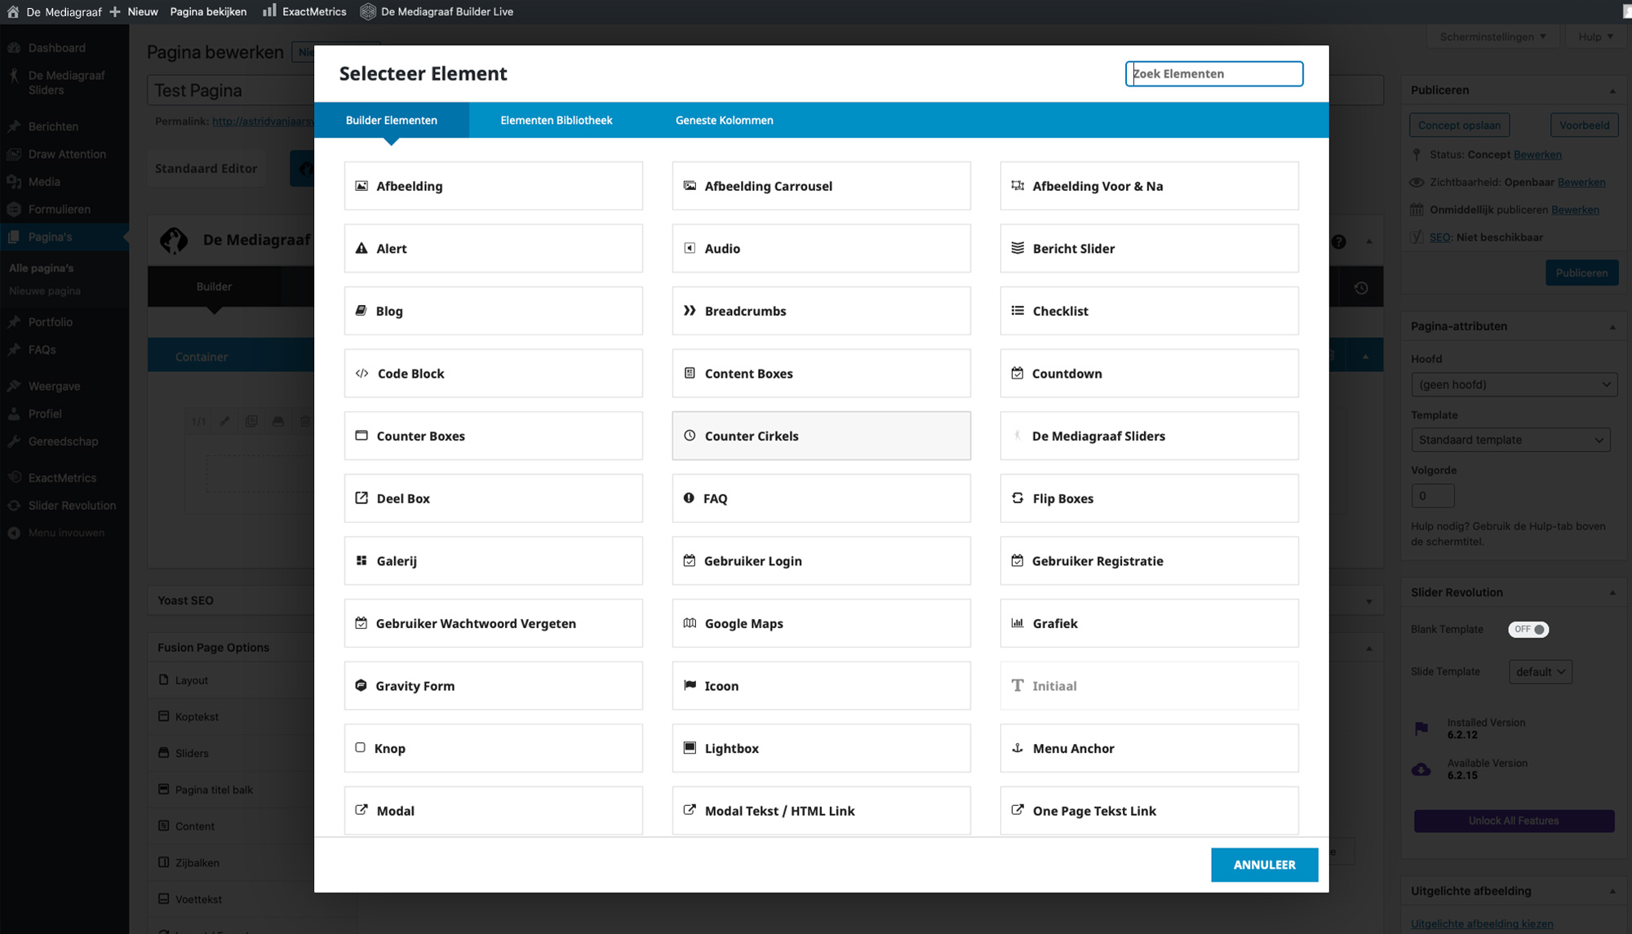
Task: Pick the Countdown element icon
Action: coord(1018,374)
